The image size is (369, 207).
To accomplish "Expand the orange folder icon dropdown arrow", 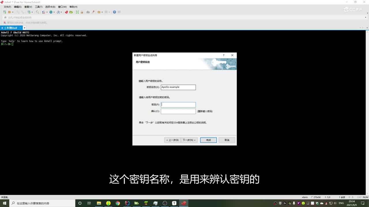I will point(102,12).
